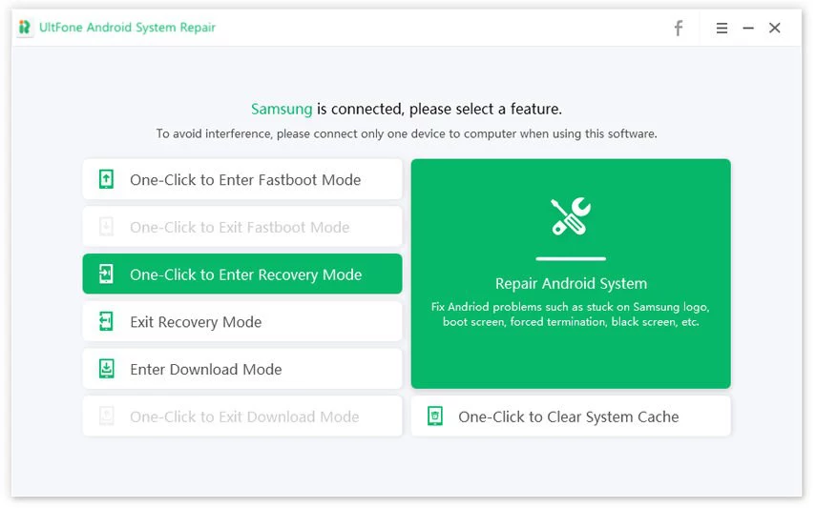The width and height of the screenshot is (816, 508).
Task: Choose One-Click to Enter Recovery Mode
Action: [245, 274]
